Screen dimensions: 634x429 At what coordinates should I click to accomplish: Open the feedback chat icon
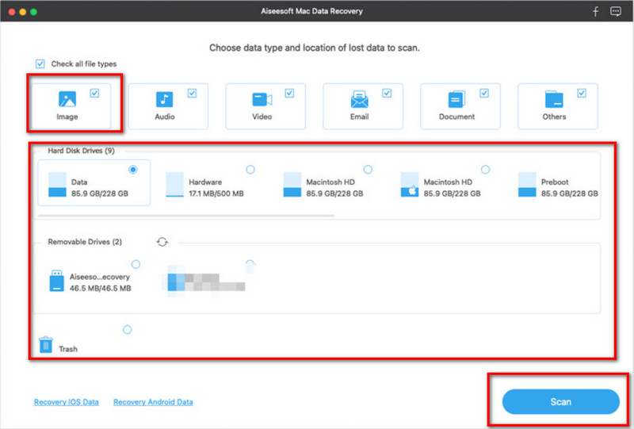coord(616,12)
